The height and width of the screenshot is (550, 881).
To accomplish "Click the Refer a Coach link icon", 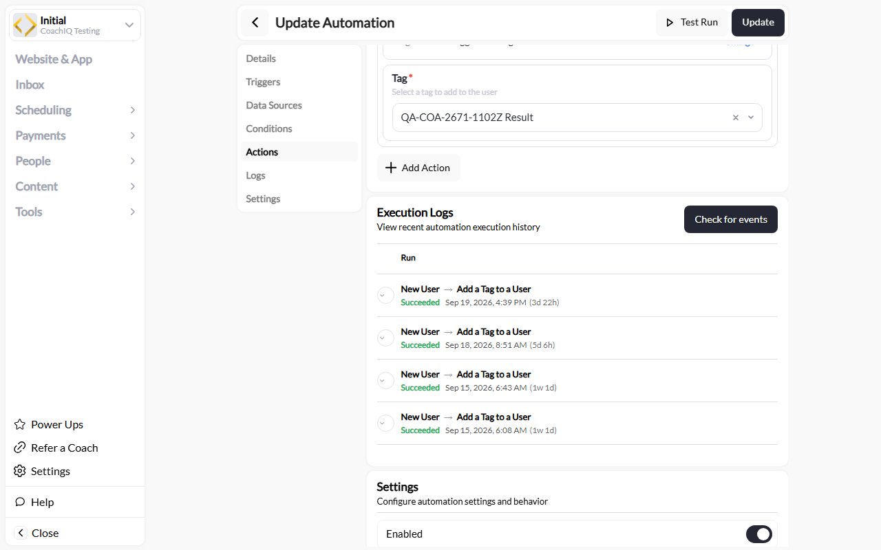I will tap(20, 448).
